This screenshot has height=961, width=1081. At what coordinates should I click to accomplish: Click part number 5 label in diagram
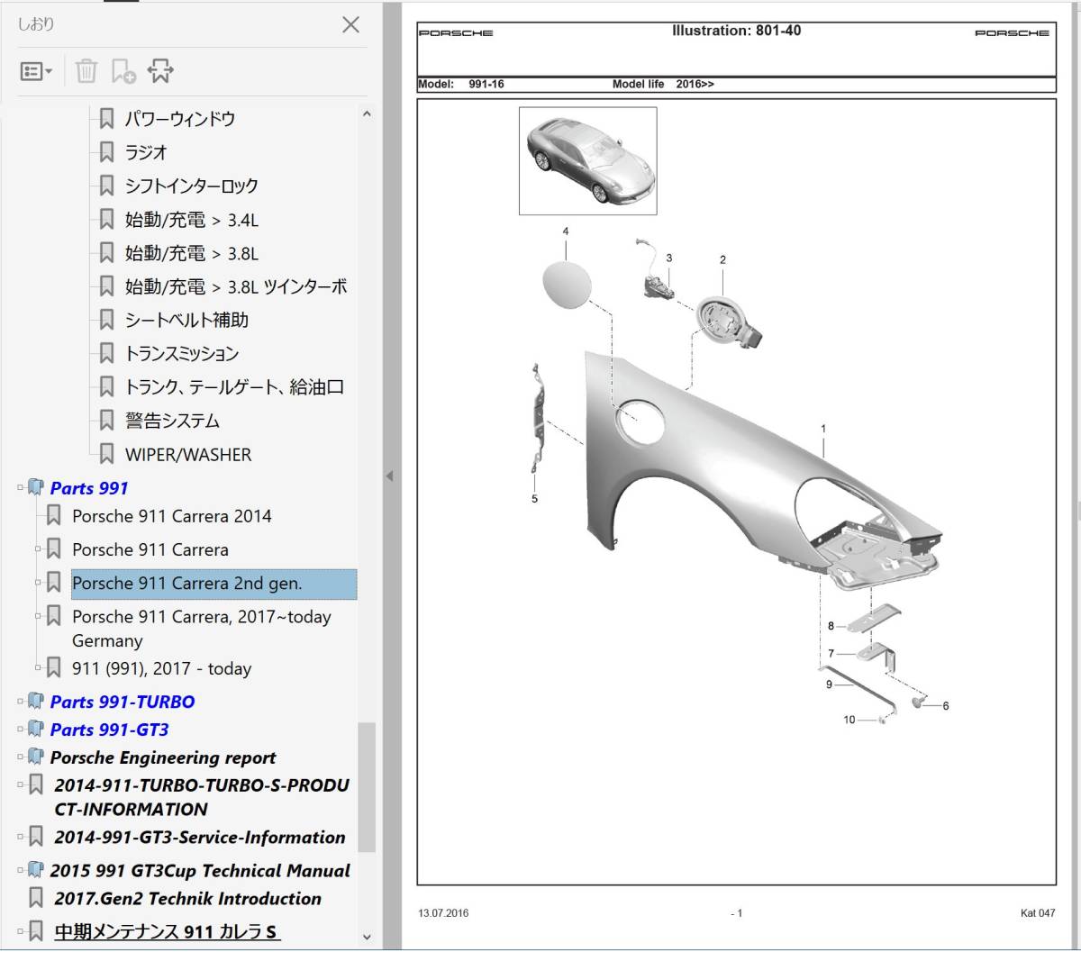click(x=534, y=499)
